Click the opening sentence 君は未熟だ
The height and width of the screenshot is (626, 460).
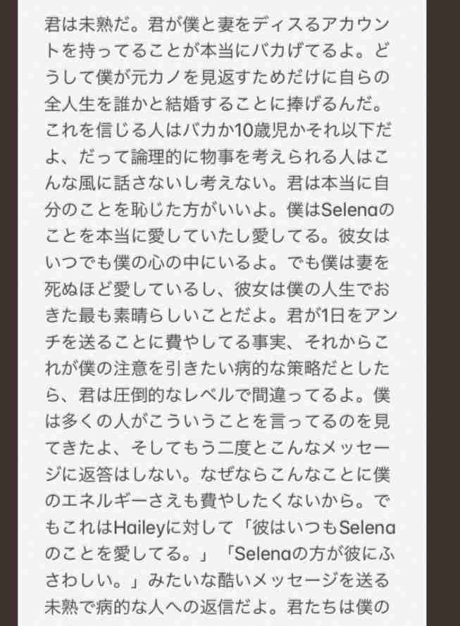88,25
